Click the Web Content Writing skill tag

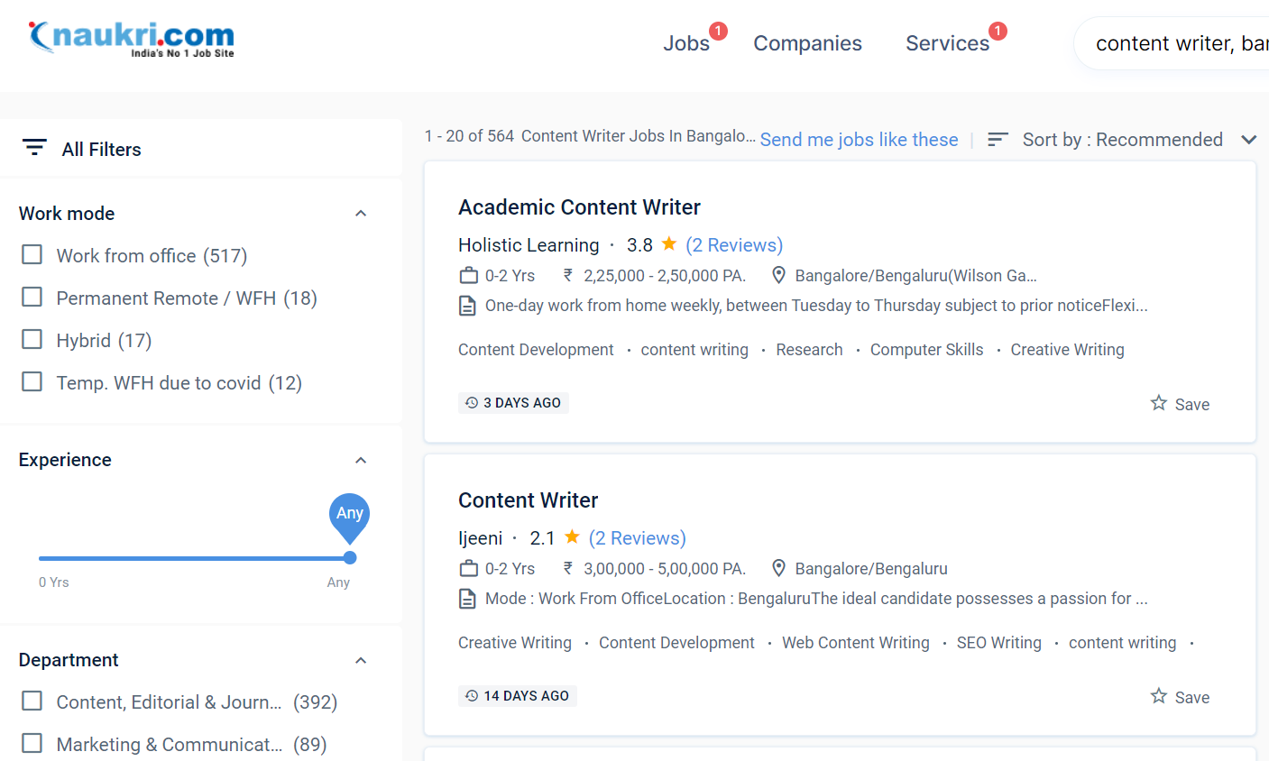pyautogui.click(x=856, y=643)
